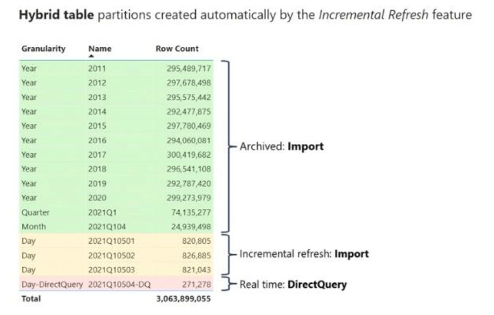Click row count 297,678,498 for 2012
Image resolution: width=494 pixels, height=315 pixels.
tap(189, 83)
